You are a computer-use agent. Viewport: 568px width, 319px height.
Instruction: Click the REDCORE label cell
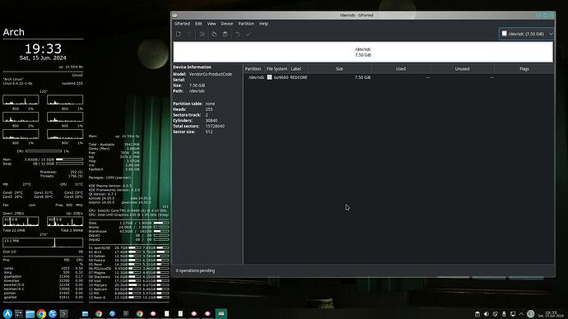point(299,77)
